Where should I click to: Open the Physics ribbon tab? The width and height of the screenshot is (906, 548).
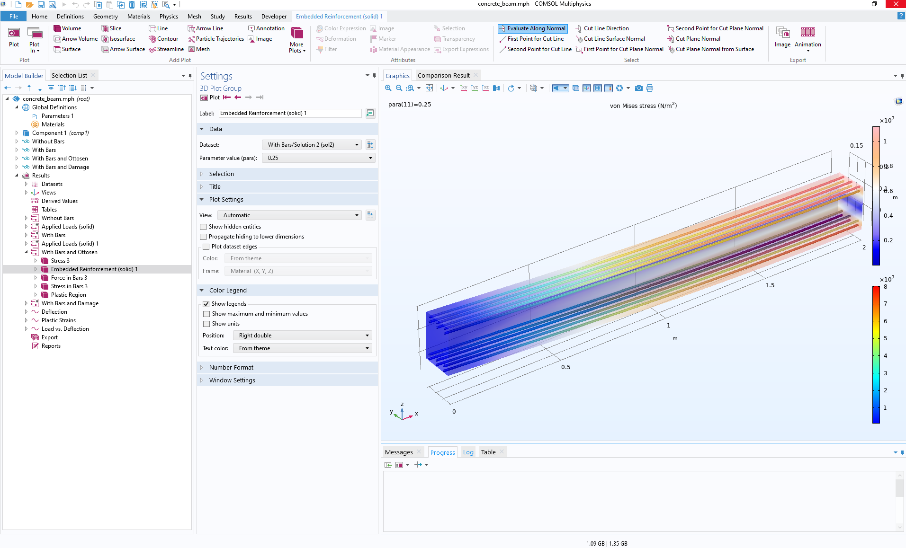tap(168, 16)
